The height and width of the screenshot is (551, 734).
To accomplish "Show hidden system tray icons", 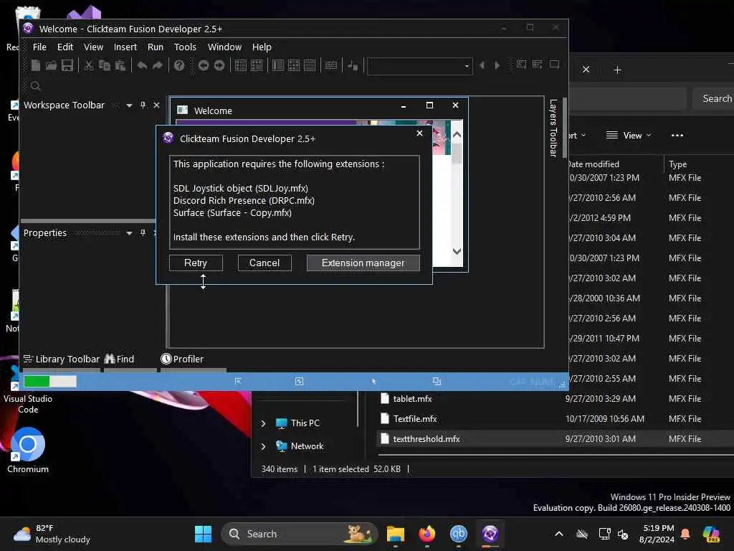I will [x=559, y=534].
